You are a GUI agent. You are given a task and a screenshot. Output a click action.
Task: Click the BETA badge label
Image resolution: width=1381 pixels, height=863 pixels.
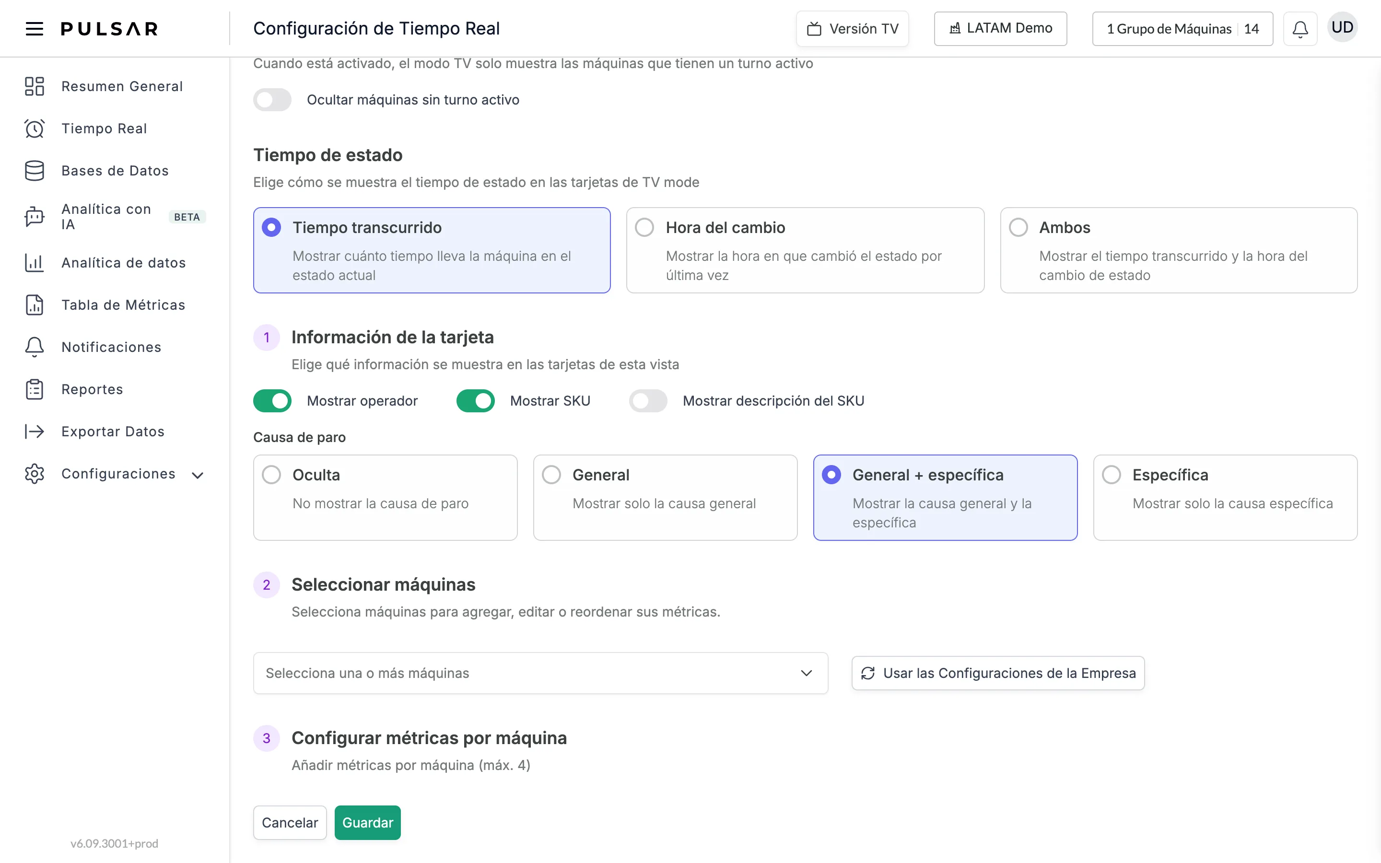187,217
